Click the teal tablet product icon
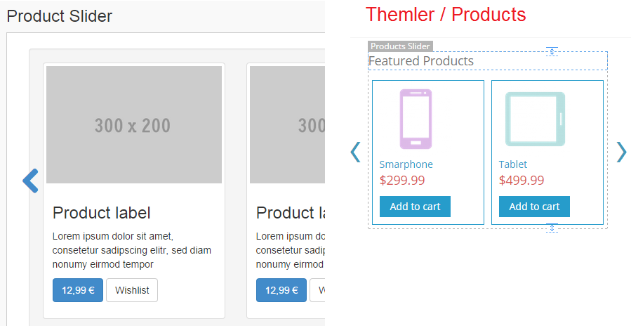Viewport: 631px width, 326px height. click(x=535, y=119)
